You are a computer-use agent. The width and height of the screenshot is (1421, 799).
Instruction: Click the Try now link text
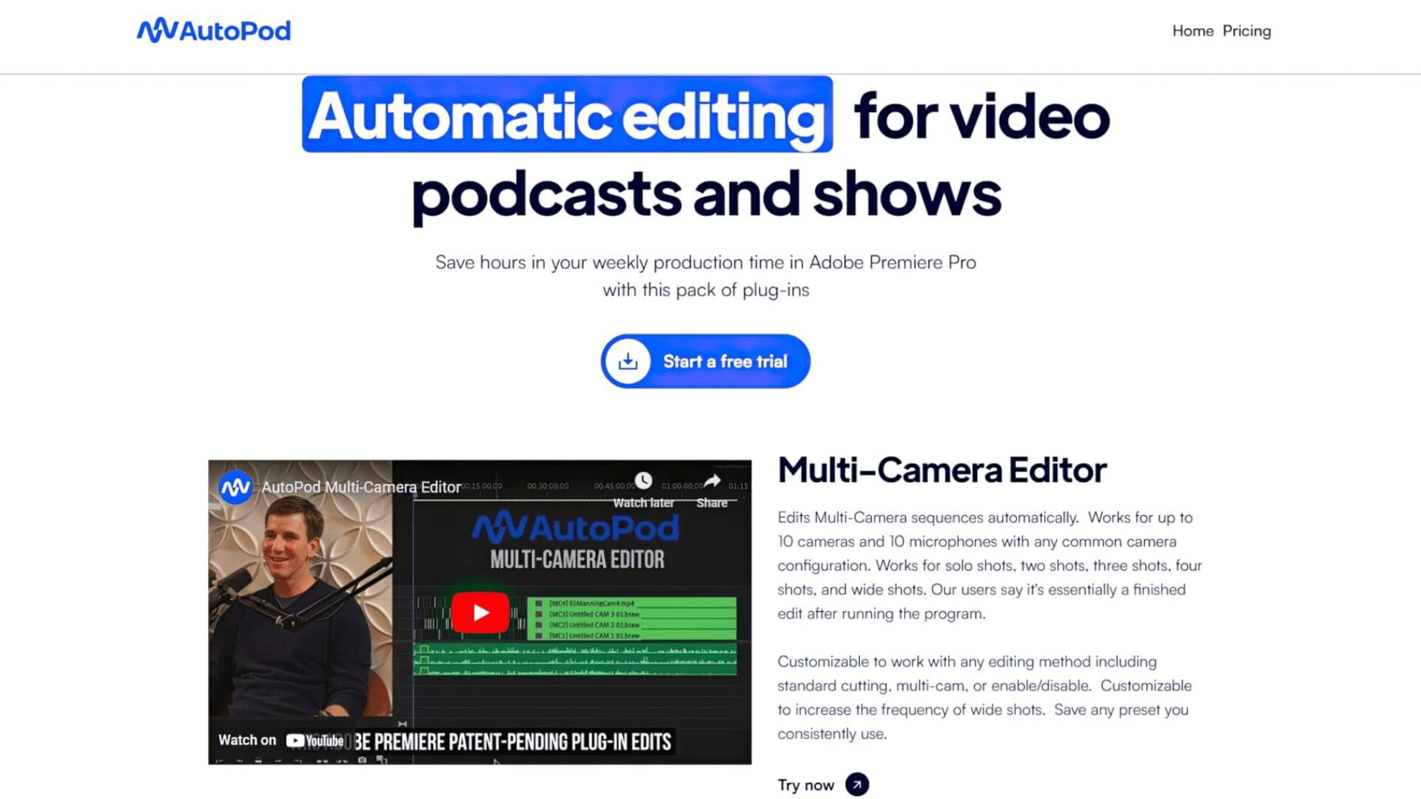[x=805, y=785]
